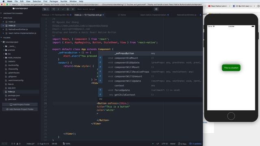Image resolution: width=260 pixels, height=146 pixels.
Task: Choose _onPressButton autocomplete suggestion
Action: pyautogui.click(x=150, y=54)
